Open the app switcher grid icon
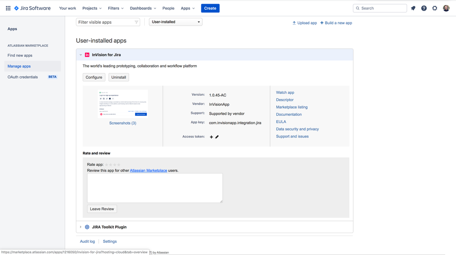Viewport: 456px width, 255px height. 8,8
